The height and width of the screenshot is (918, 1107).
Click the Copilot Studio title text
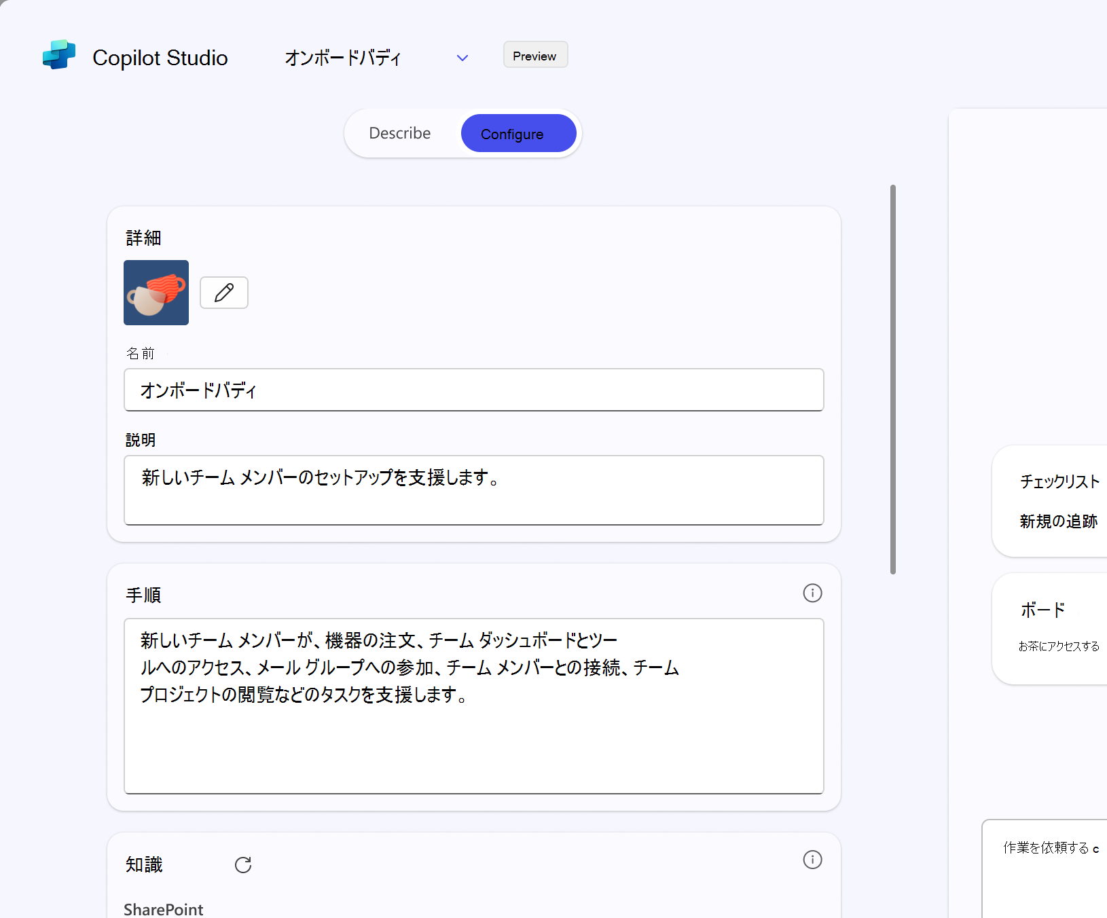[x=160, y=58]
